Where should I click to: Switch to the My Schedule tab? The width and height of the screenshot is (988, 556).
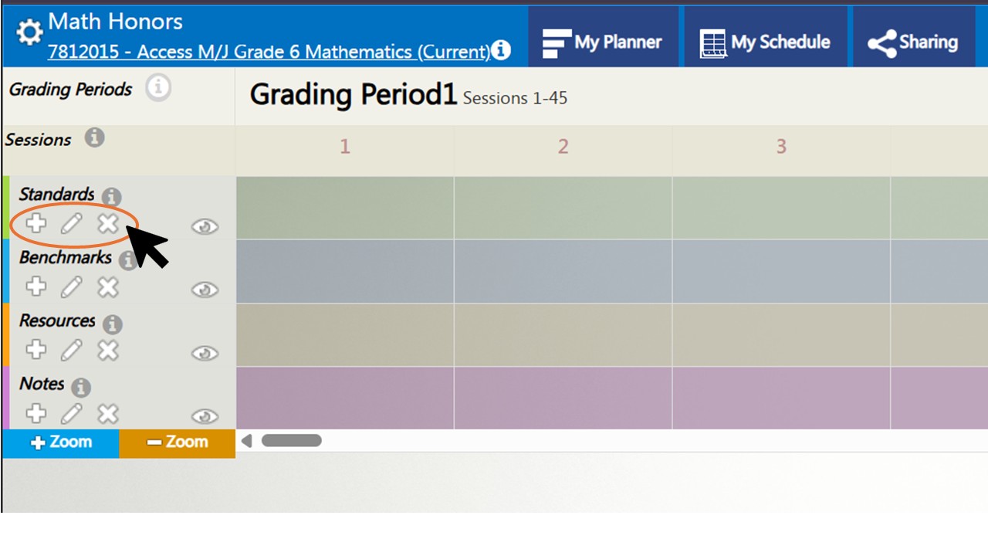(765, 42)
